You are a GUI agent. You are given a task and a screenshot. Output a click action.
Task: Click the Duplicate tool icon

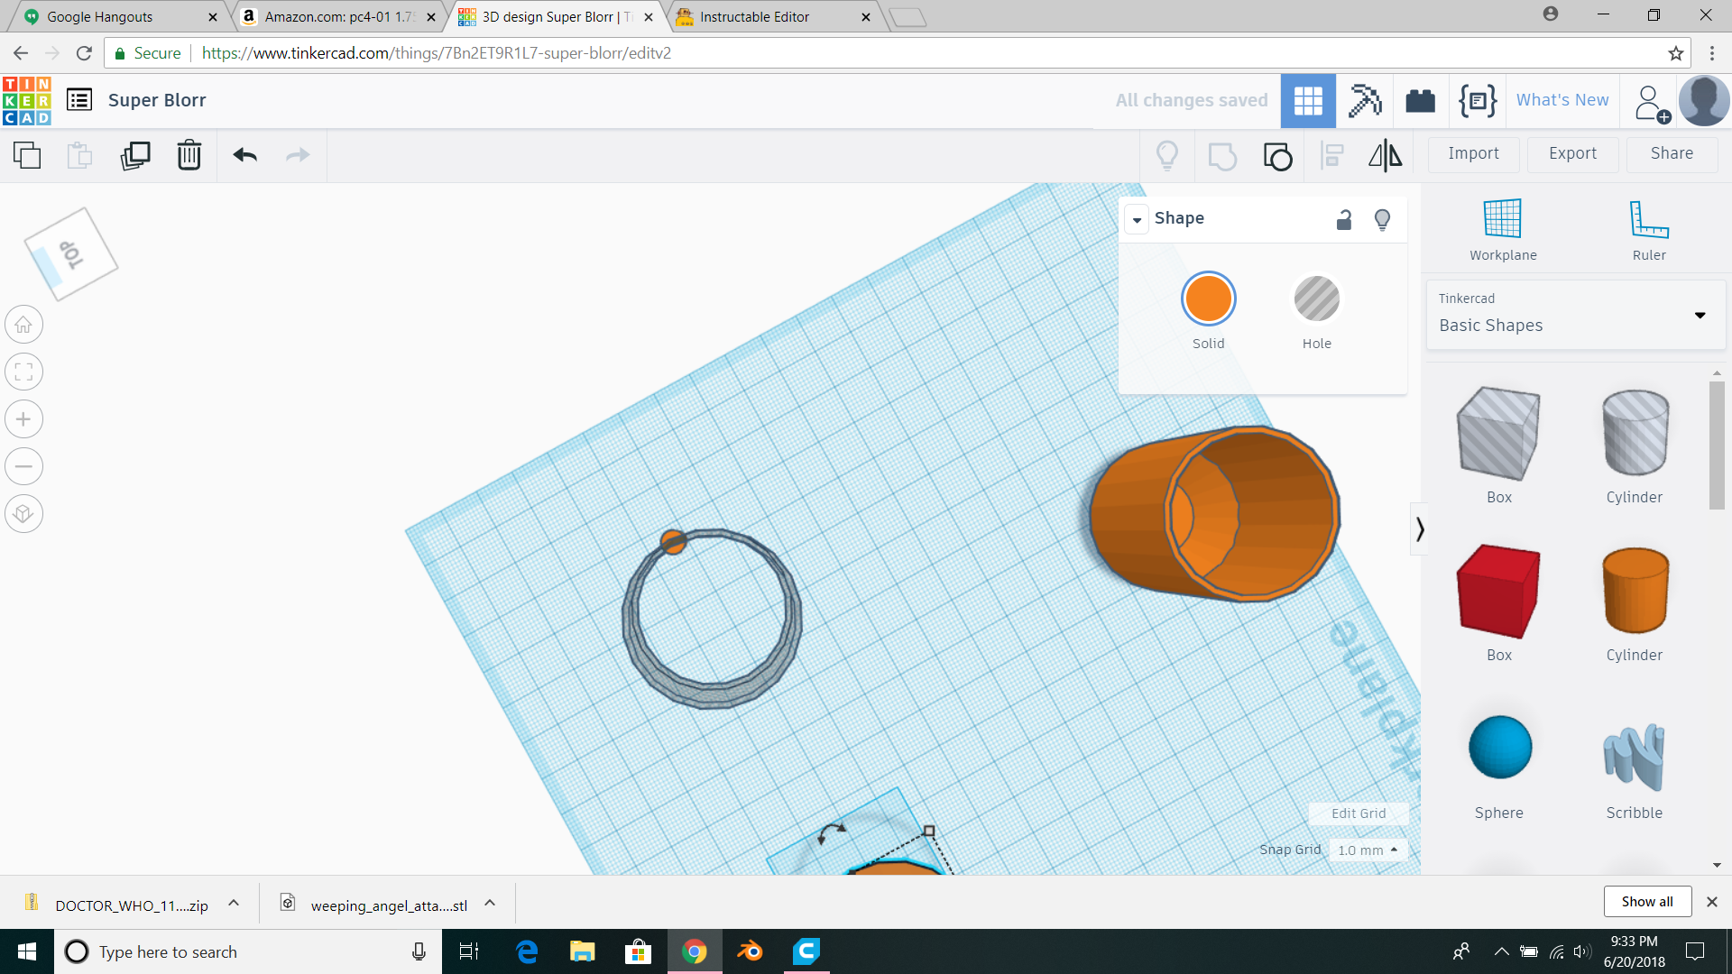pyautogui.click(x=135, y=155)
